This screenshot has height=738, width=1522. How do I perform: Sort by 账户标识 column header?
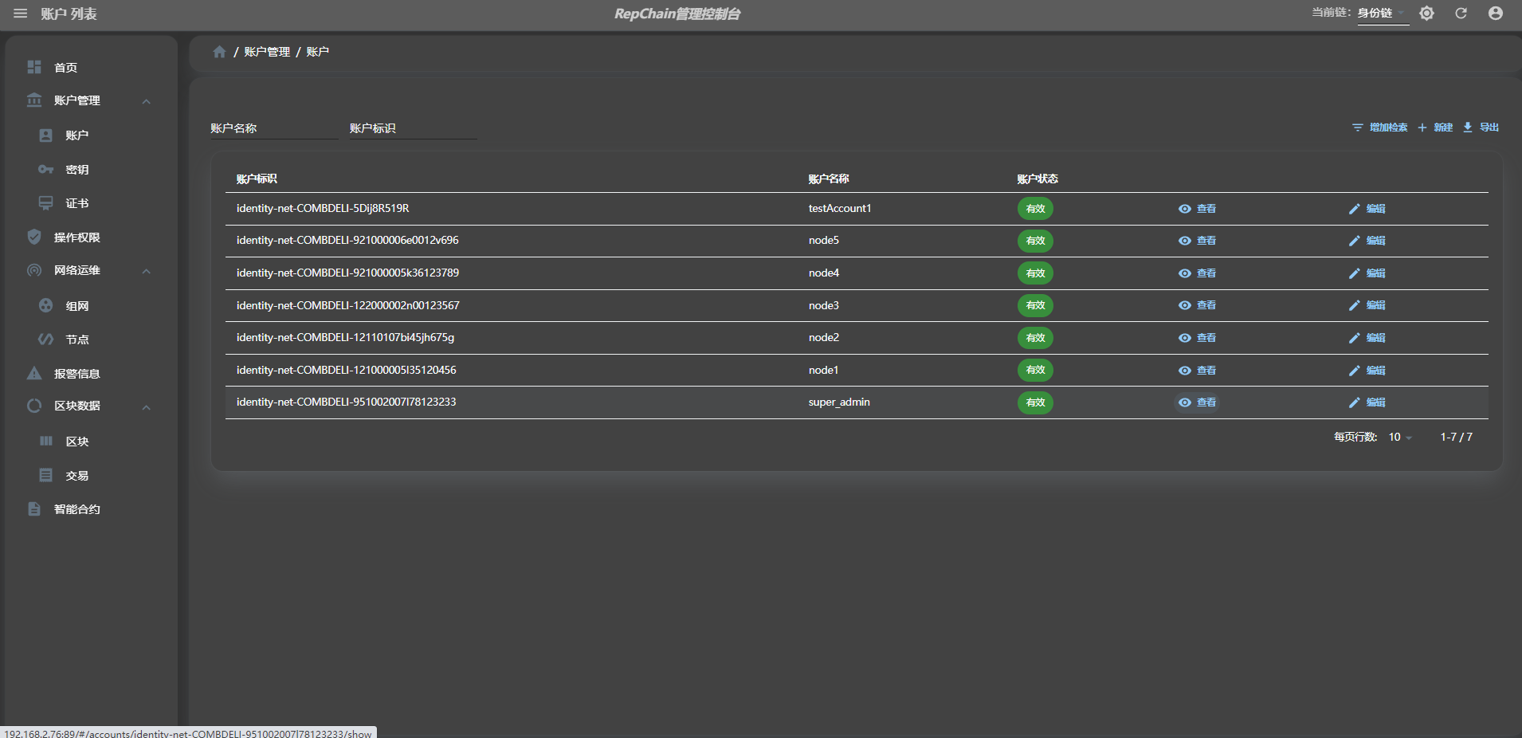click(257, 179)
